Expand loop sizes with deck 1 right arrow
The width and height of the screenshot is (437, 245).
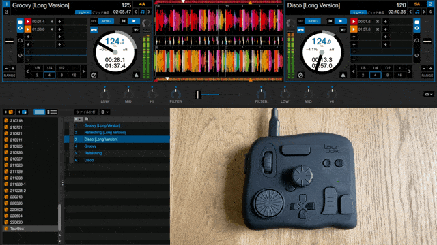click(83, 71)
